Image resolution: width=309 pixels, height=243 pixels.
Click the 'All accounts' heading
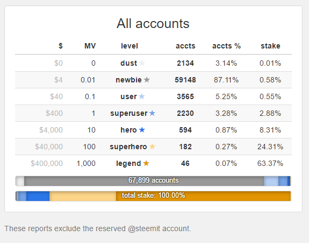click(x=153, y=24)
